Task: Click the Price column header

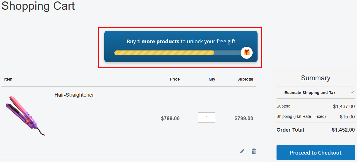Action: (174, 79)
